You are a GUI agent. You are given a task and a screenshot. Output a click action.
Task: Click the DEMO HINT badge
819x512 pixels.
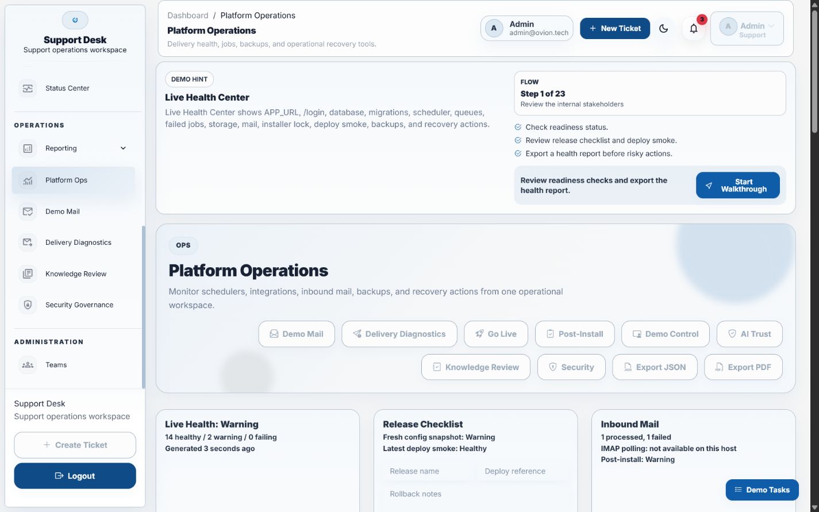pyautogui.click(x=189, y=79)
